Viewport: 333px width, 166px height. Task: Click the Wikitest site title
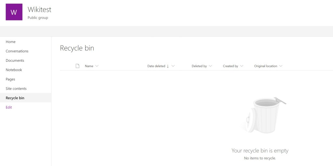tap(39, 10)
